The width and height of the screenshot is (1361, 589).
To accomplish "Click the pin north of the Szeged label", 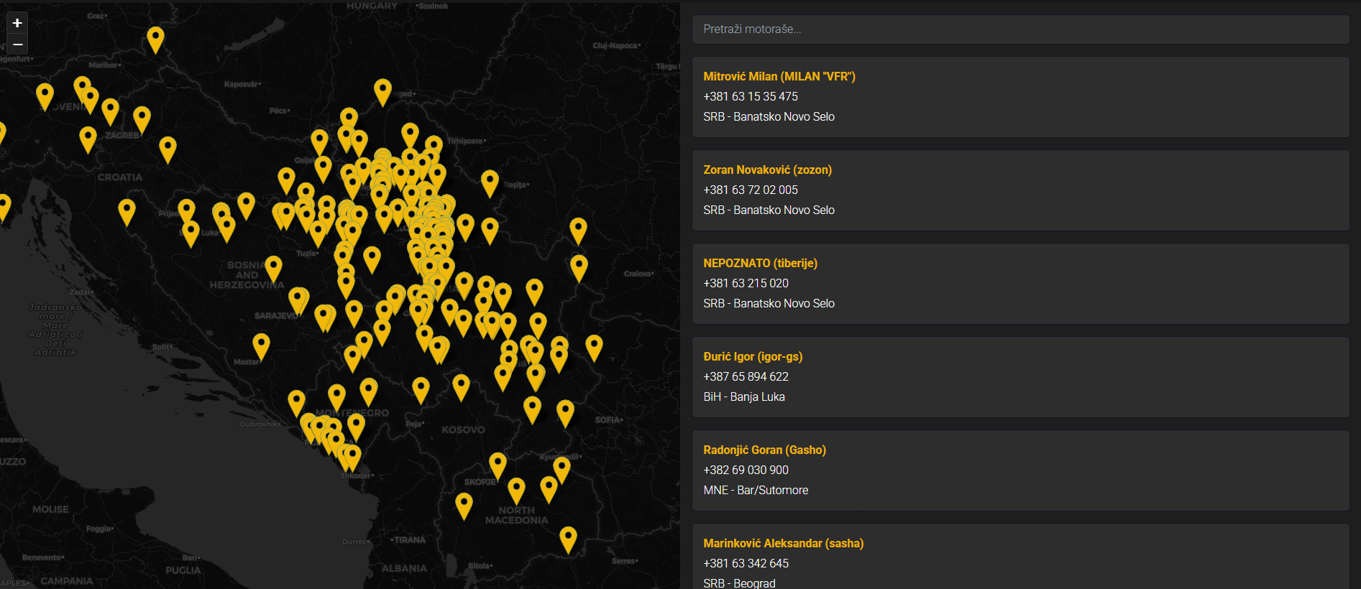I will point(382,91).
